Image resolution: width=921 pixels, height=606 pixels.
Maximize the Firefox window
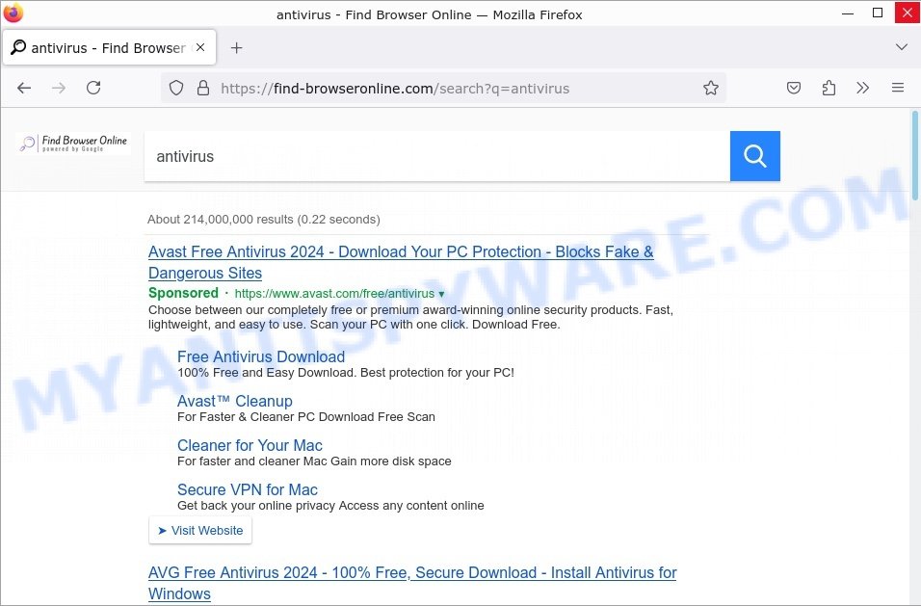878,13
